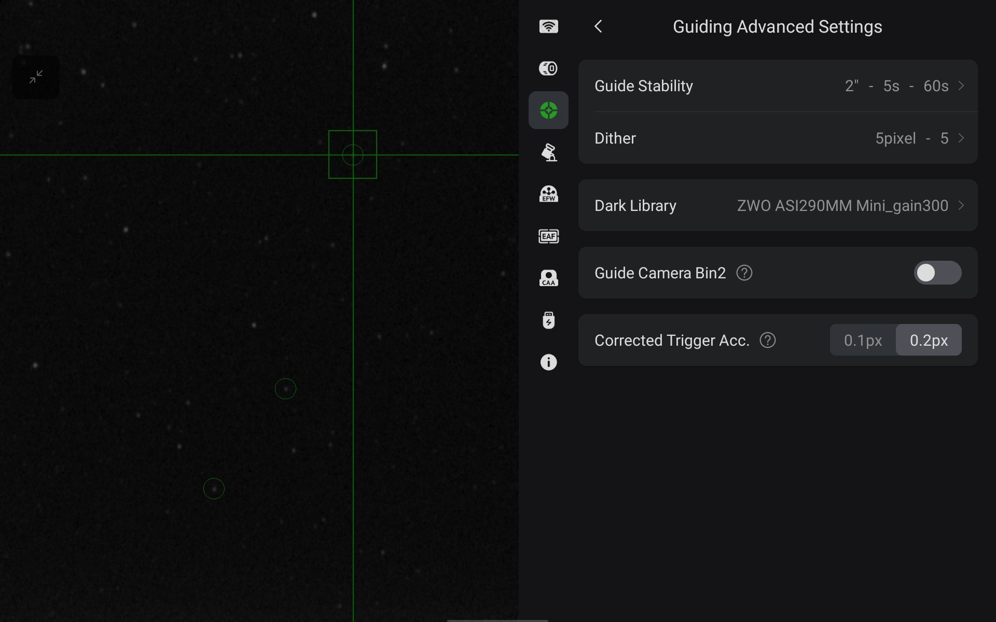Expand Dither settings chevron
The height and width of the screenshot is (622, 996).
(961, 138)
